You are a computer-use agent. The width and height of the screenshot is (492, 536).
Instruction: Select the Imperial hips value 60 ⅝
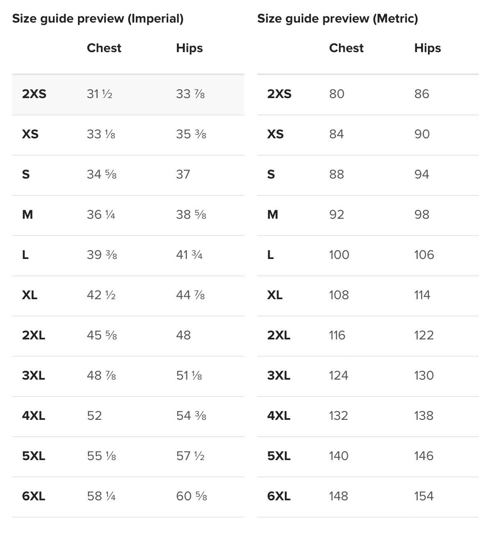(191, 496)
